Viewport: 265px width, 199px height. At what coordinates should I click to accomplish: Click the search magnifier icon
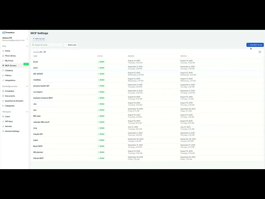33,45
